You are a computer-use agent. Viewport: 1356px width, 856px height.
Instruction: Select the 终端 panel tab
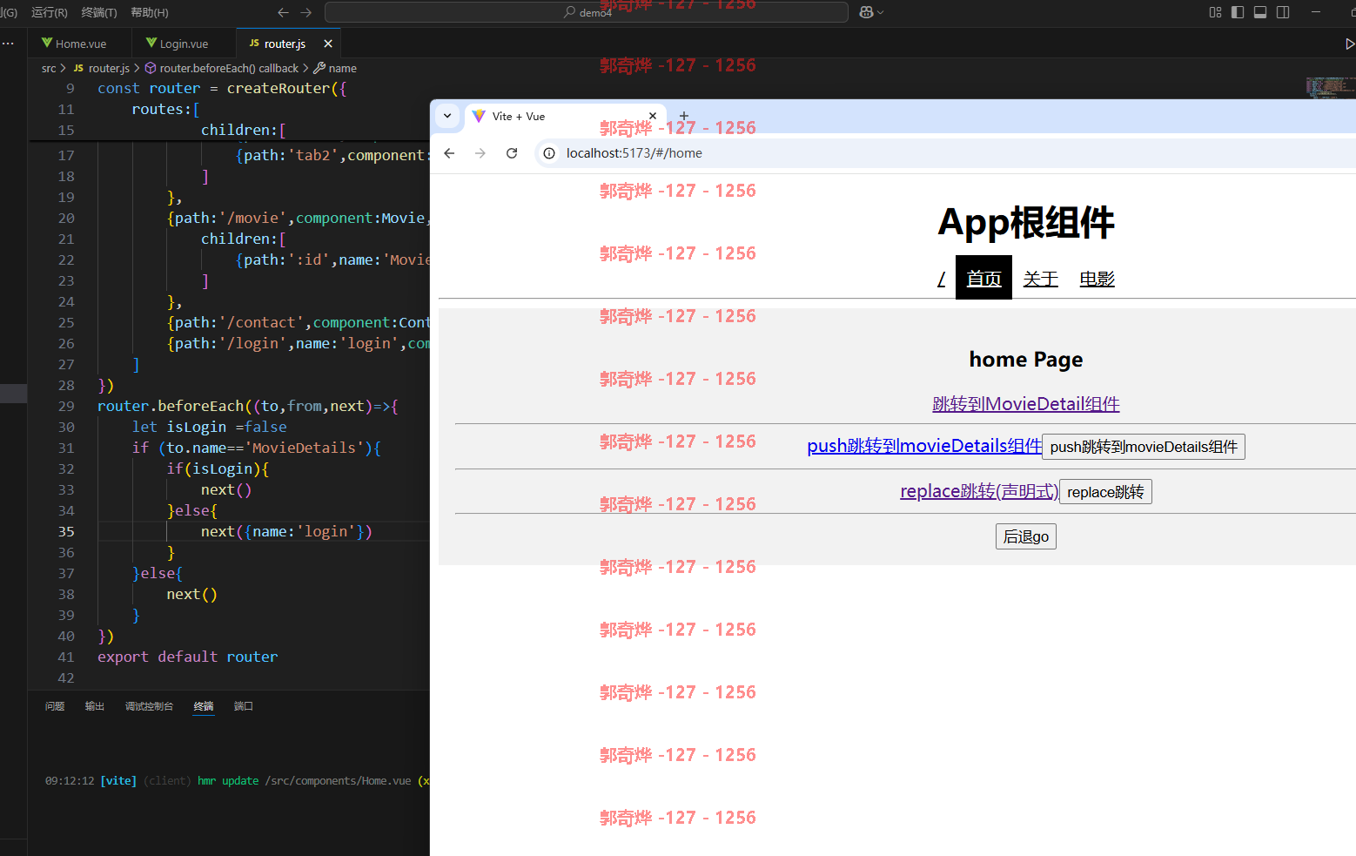coord(204,706)
